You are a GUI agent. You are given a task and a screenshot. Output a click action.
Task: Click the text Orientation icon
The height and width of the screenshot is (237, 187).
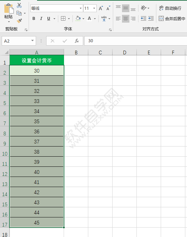click(x=144, y=8)
